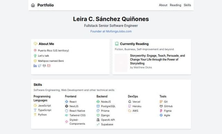Open the LinkedIn social icon

(x=35, y=66)
